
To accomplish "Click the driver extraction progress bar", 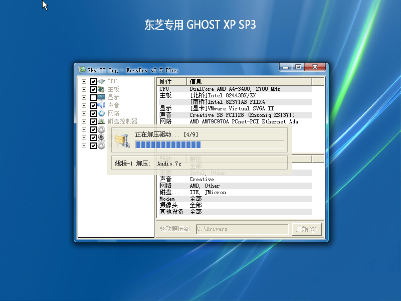I will [x=209, y=145].
